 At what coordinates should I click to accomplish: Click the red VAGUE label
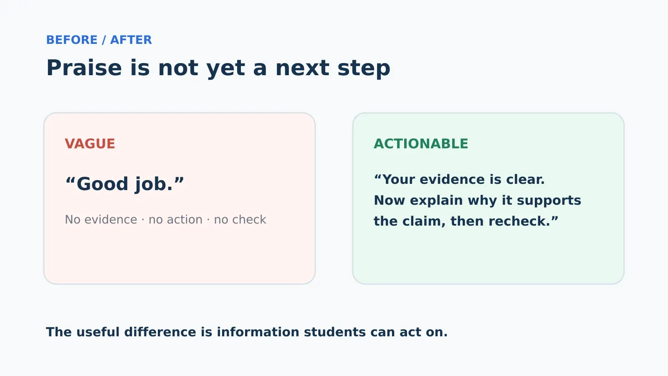tap(90, 144)
